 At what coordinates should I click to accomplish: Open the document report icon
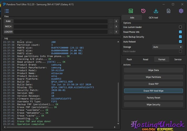point(168,11)
